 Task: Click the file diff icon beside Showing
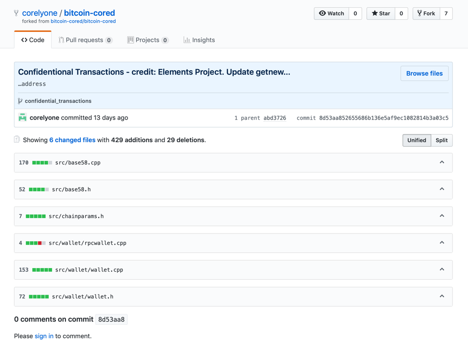(17, 139)
